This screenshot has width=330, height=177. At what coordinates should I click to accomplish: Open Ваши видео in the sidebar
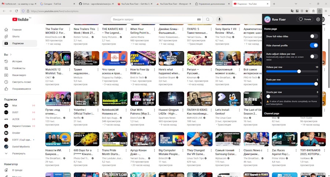[19, 75]
